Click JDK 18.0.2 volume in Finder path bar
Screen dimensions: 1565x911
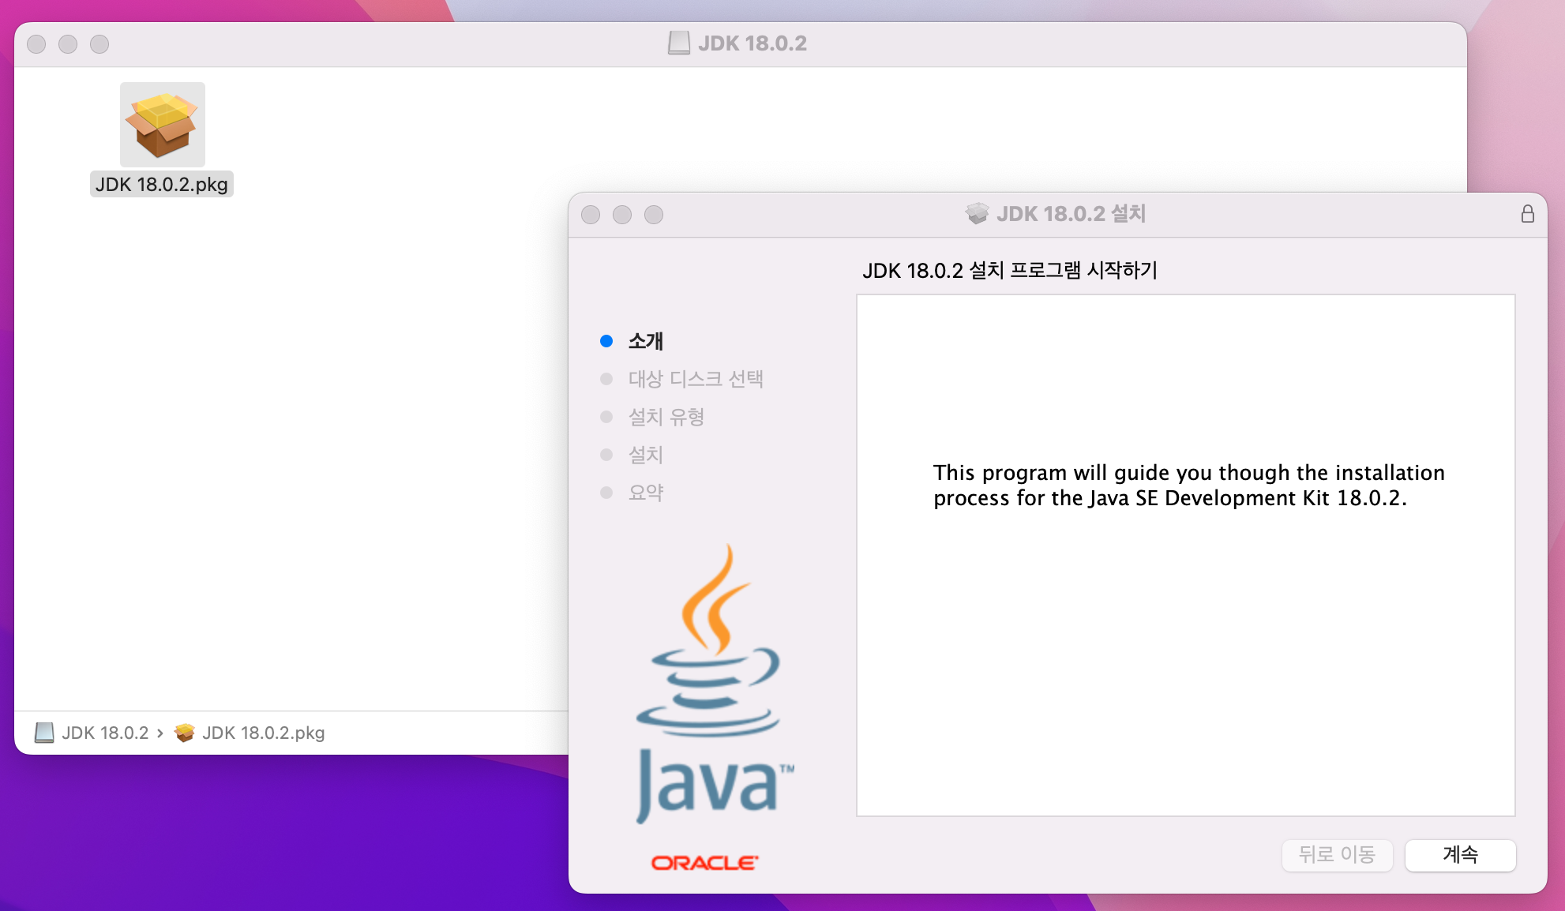coord(92,733)
